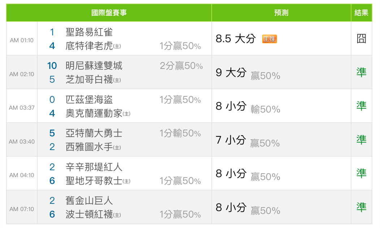The height and width of the screenshot is (228, 380).
Task: Click the 辛辛那堤紅人 team name
Action: (94, 167)
